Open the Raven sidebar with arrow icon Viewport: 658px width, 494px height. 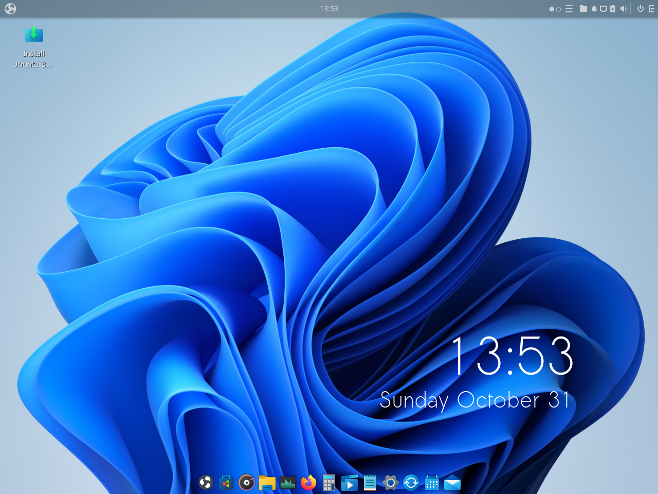click(651, 9)
